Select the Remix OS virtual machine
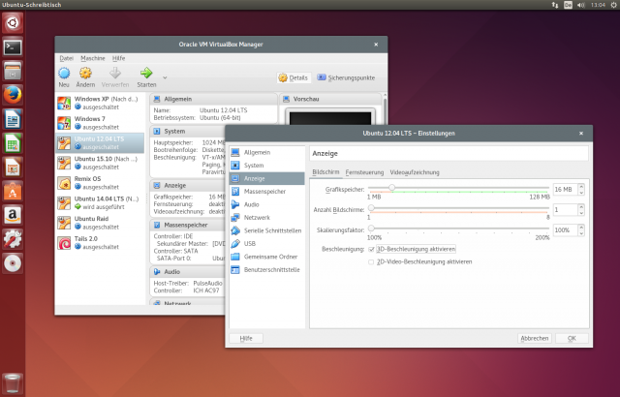 pos(100,183)
